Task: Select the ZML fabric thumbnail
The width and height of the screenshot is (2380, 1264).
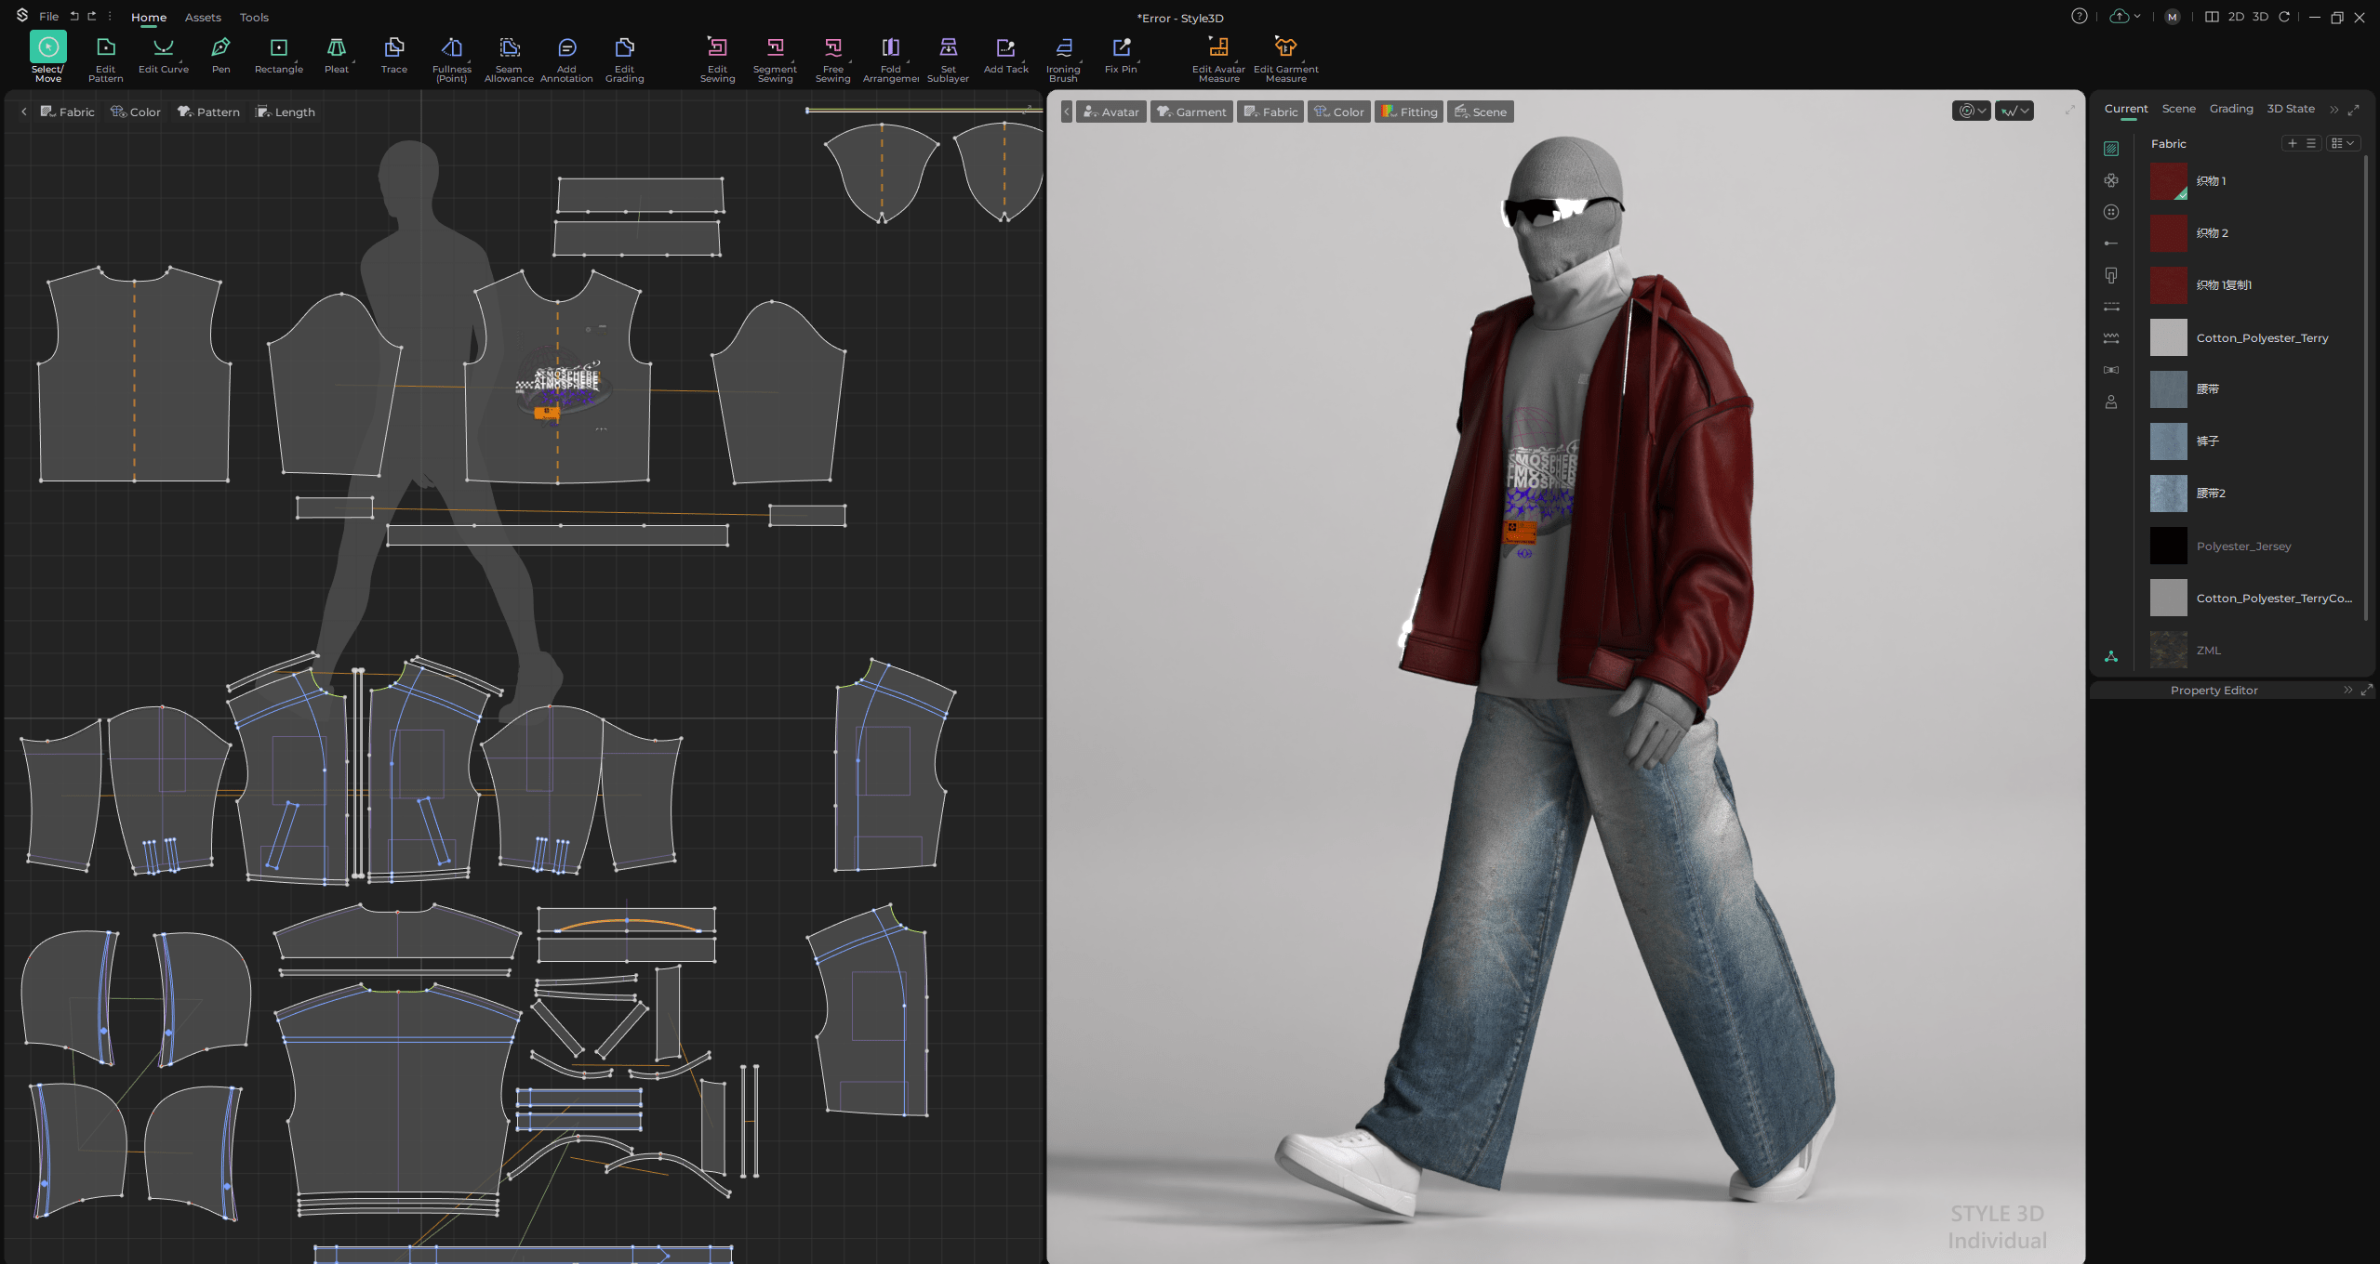Action: tap(2168, 650)
